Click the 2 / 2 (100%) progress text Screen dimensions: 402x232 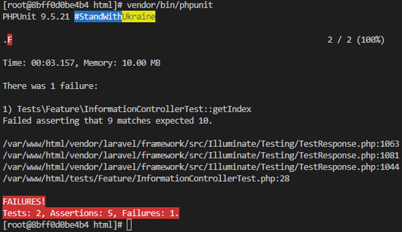pos(356,40)
